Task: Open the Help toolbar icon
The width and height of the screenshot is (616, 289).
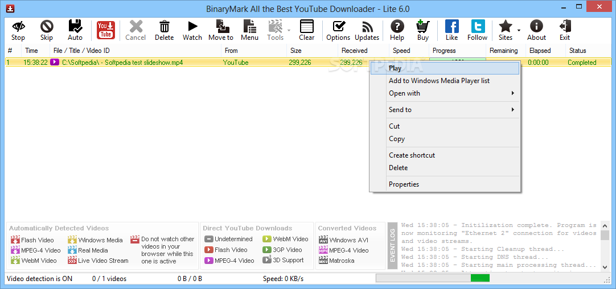Action: [x=397, y=27]
